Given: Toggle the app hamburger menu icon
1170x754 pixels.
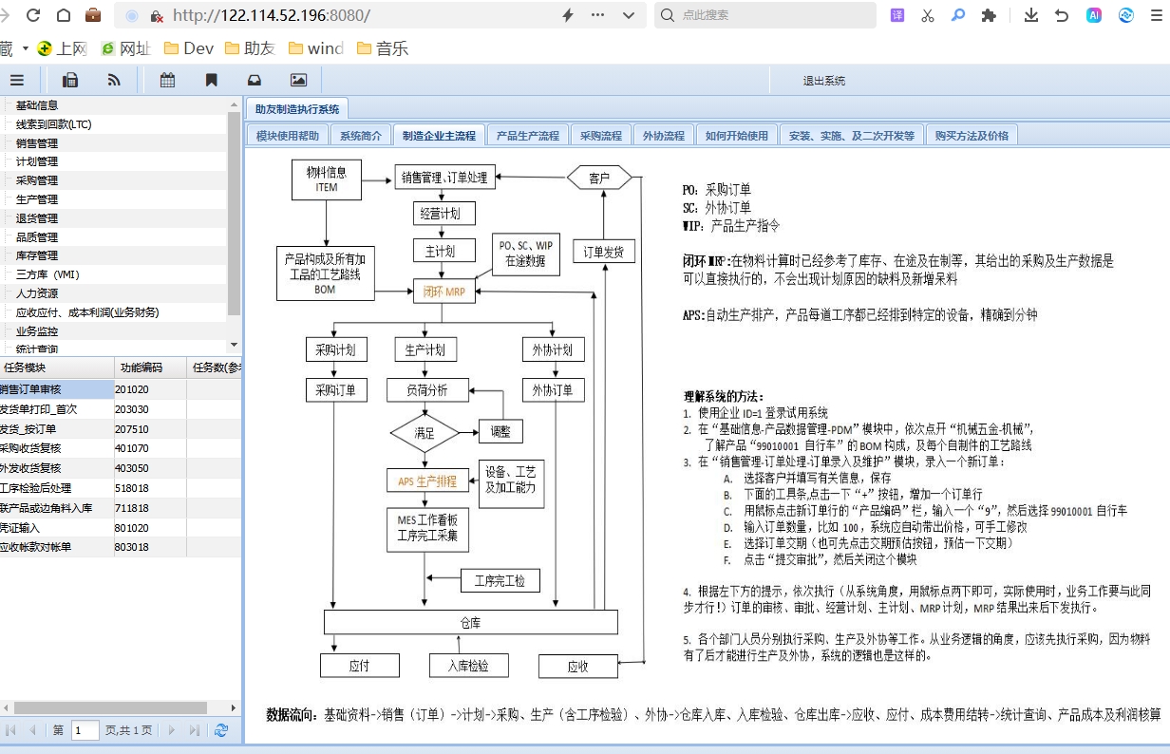Looking at the screenshot, I should point(16,81).
